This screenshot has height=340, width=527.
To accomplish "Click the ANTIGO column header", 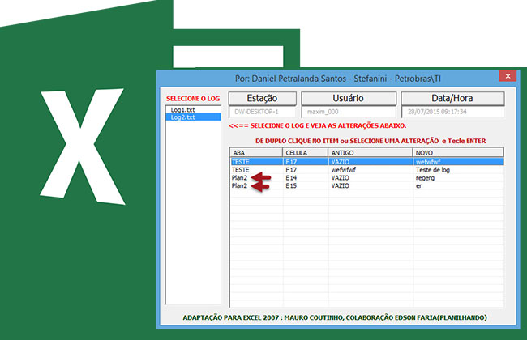I will click(370, 153).
